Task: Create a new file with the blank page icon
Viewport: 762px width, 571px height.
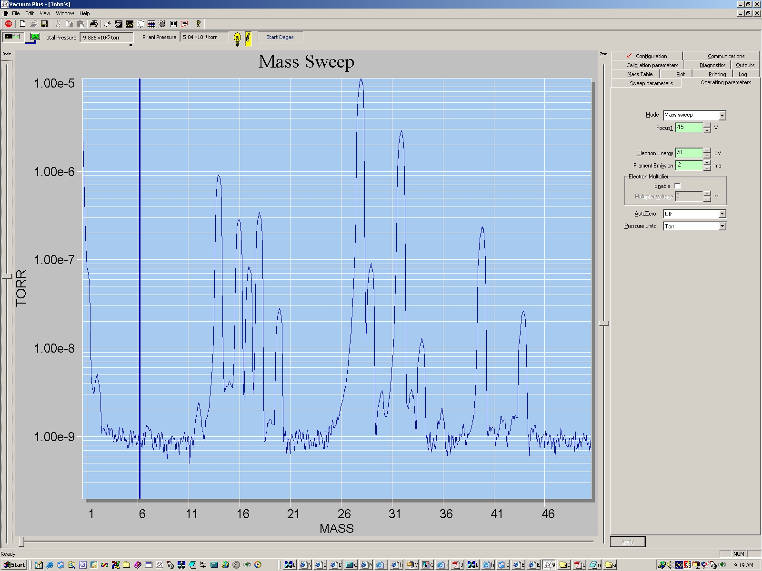Action: (x=22, y=24)
